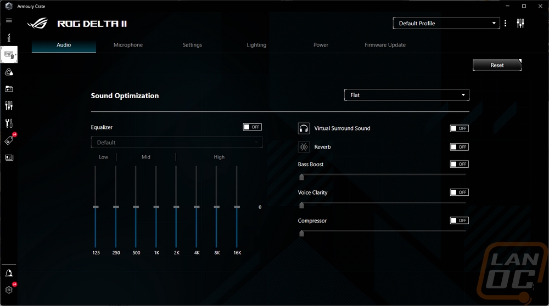Click the 2K equalizer slider handle
This screenshot has height=306, width=549.
(176, 207)
